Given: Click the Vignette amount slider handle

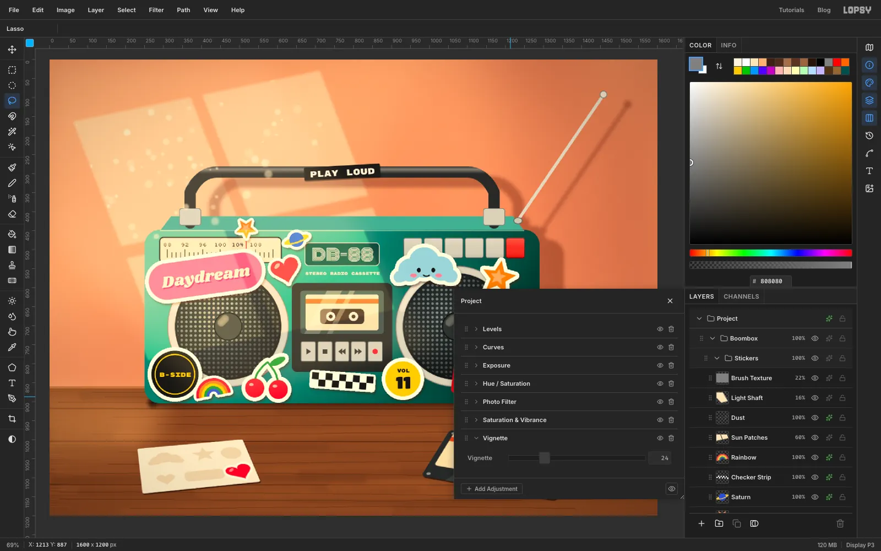Looking at the screenshot, I should click(x=545, y=458).
